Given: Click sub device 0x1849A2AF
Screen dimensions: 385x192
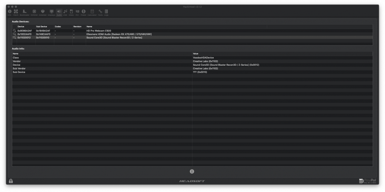Looking at the screenshot, I should (x=43, y=31).
